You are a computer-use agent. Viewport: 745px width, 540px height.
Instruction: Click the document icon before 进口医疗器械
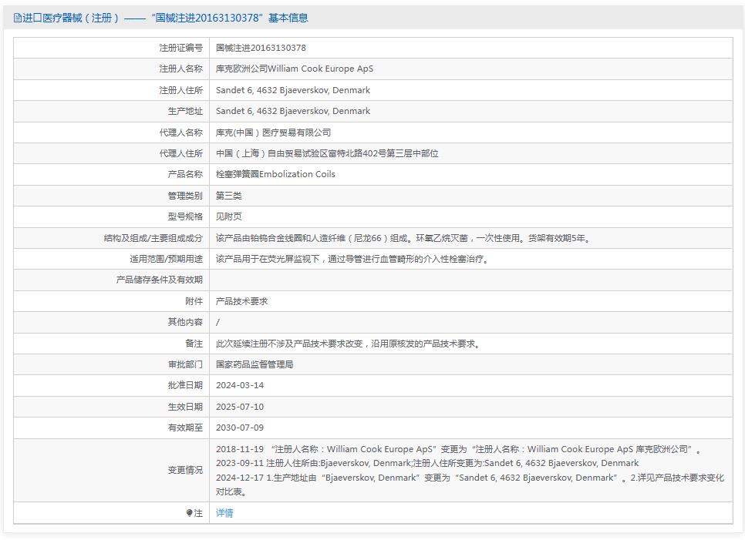pos(17,17)
